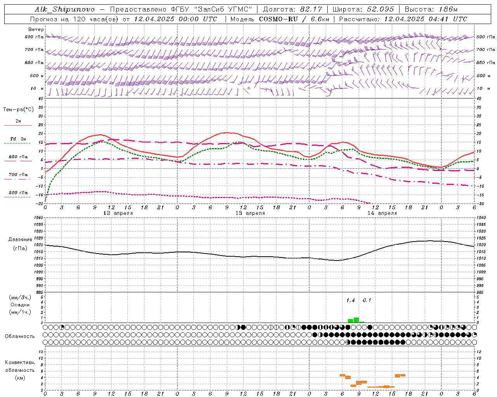This screenshot has width=497, height=397.
Task: Click the '(мм/3ч.)' units label
Action: coord(20,297)
